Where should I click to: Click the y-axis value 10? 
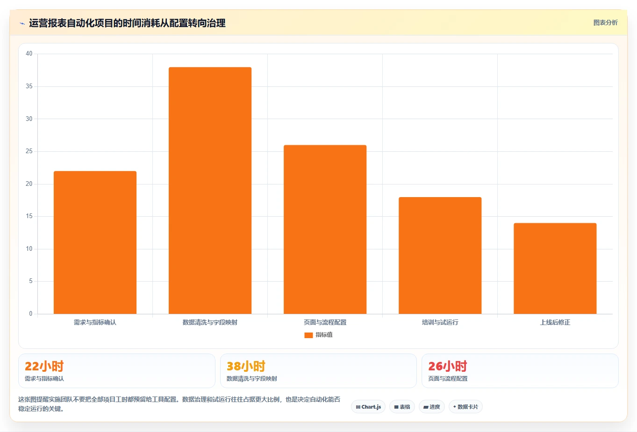(x=29, y=249)
